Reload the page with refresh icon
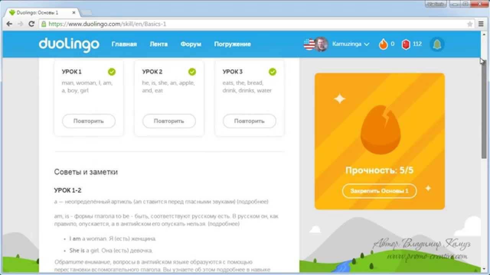Screen dimensions: 490x275 pos(32,24)
